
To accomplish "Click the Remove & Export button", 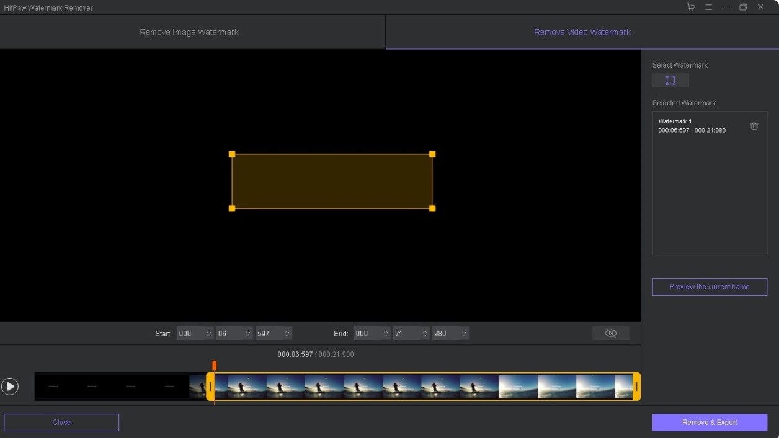I will (710, 422).
